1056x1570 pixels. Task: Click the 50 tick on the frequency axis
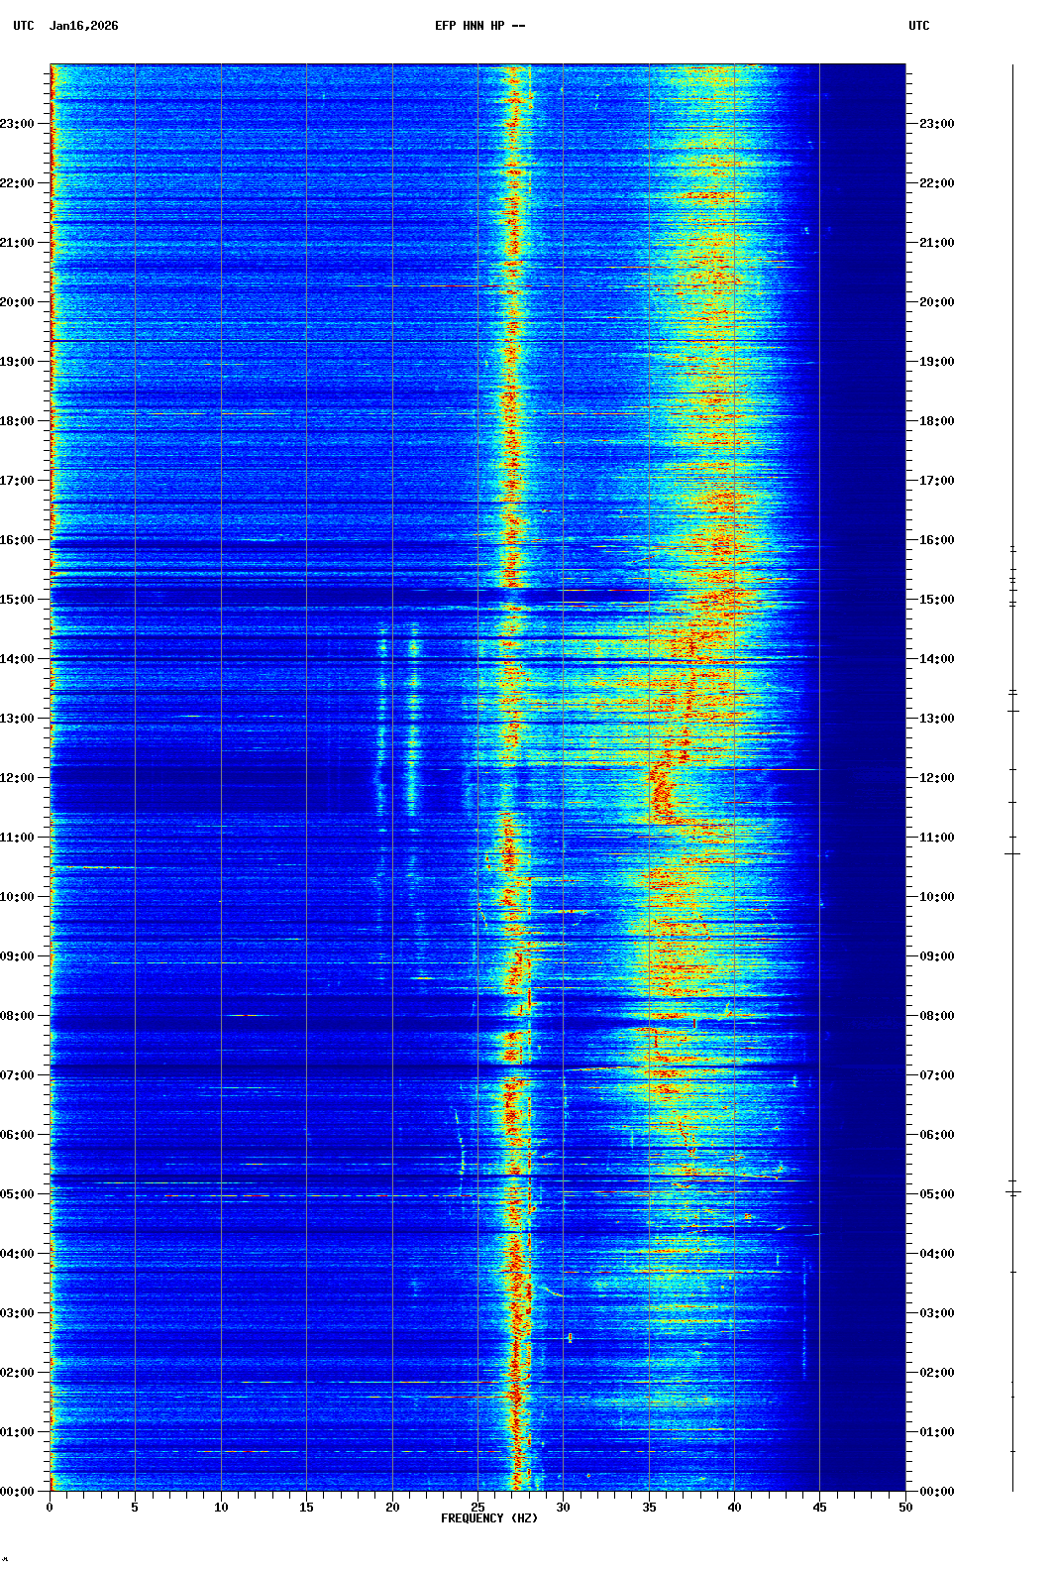point(905,1508)
